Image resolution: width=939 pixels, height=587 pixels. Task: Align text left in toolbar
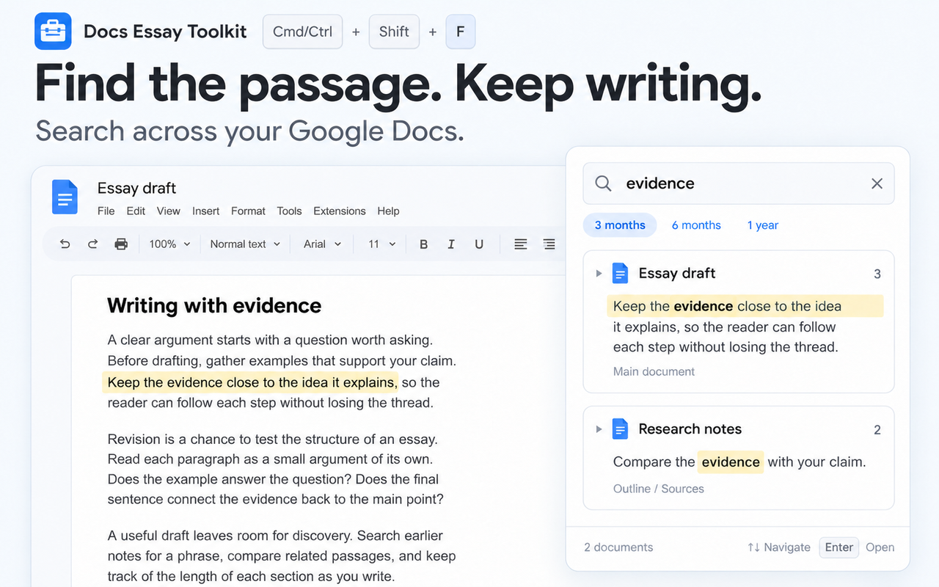pyautogui.click(x=521, y=244)
